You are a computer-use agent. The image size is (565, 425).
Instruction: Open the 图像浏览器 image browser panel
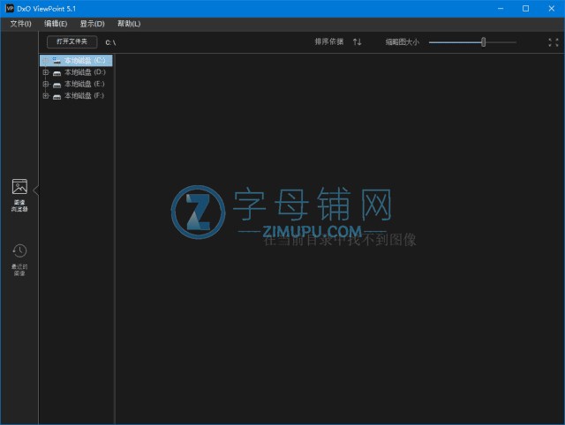[19, 195]
